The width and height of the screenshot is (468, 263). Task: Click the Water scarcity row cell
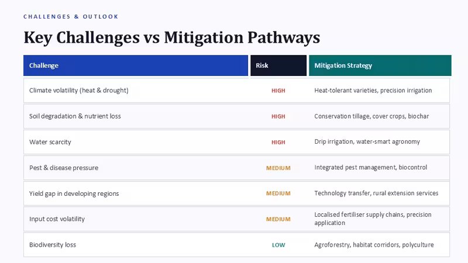[50, 142]
